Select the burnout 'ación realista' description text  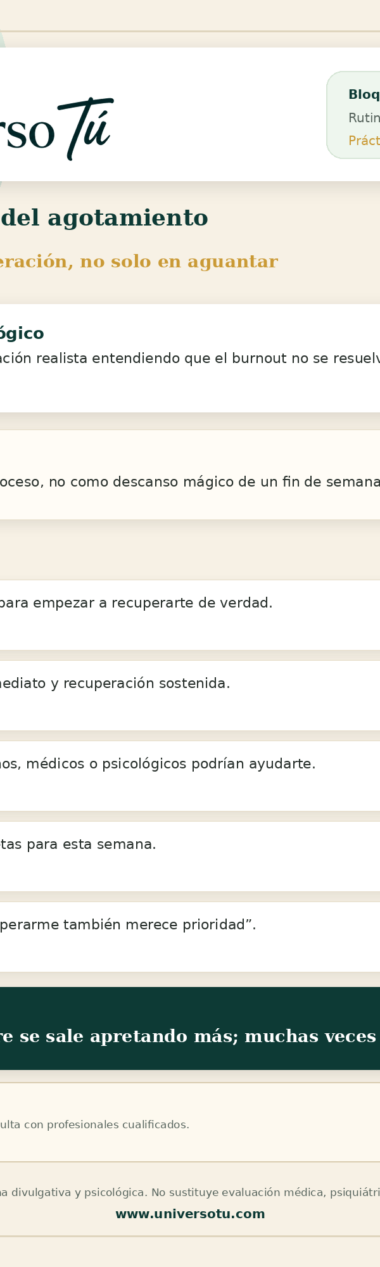190,359
